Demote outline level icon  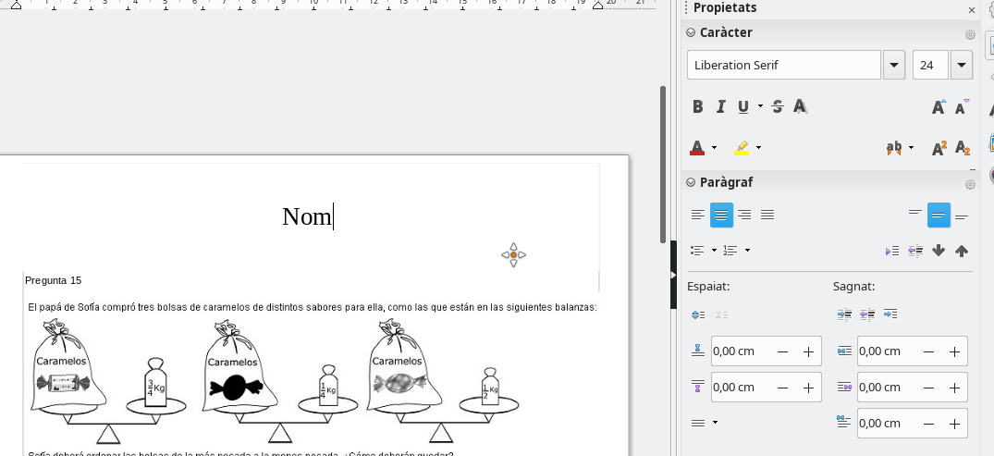892,252
